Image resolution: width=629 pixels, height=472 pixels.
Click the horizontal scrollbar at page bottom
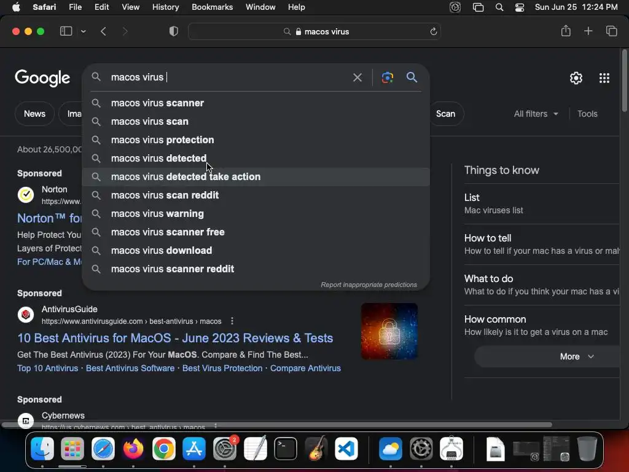[277, 425]
